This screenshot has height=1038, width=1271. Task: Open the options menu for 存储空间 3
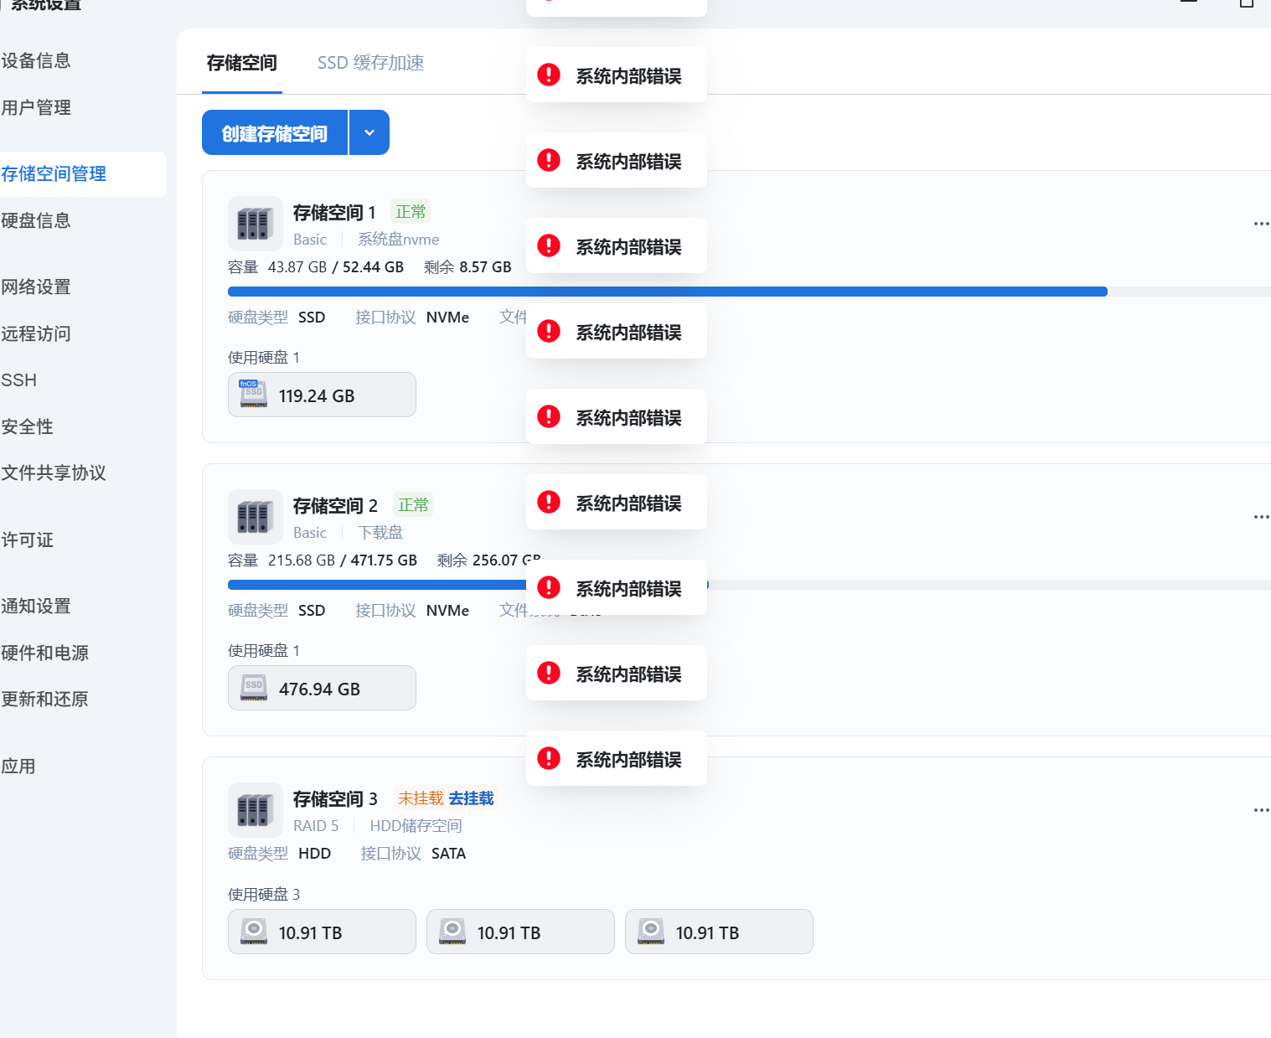point(1261,810)
